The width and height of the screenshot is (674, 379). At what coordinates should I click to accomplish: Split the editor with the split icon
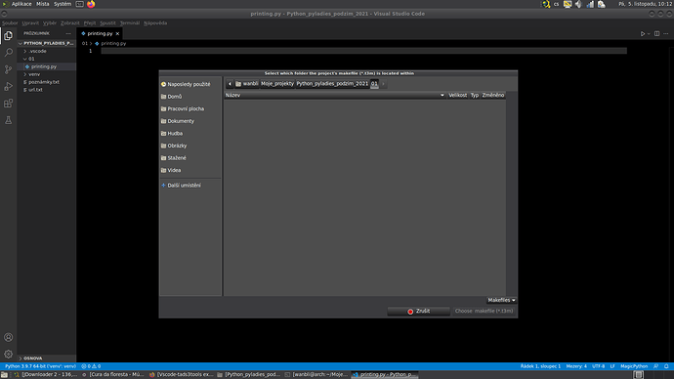coord(656,33)
